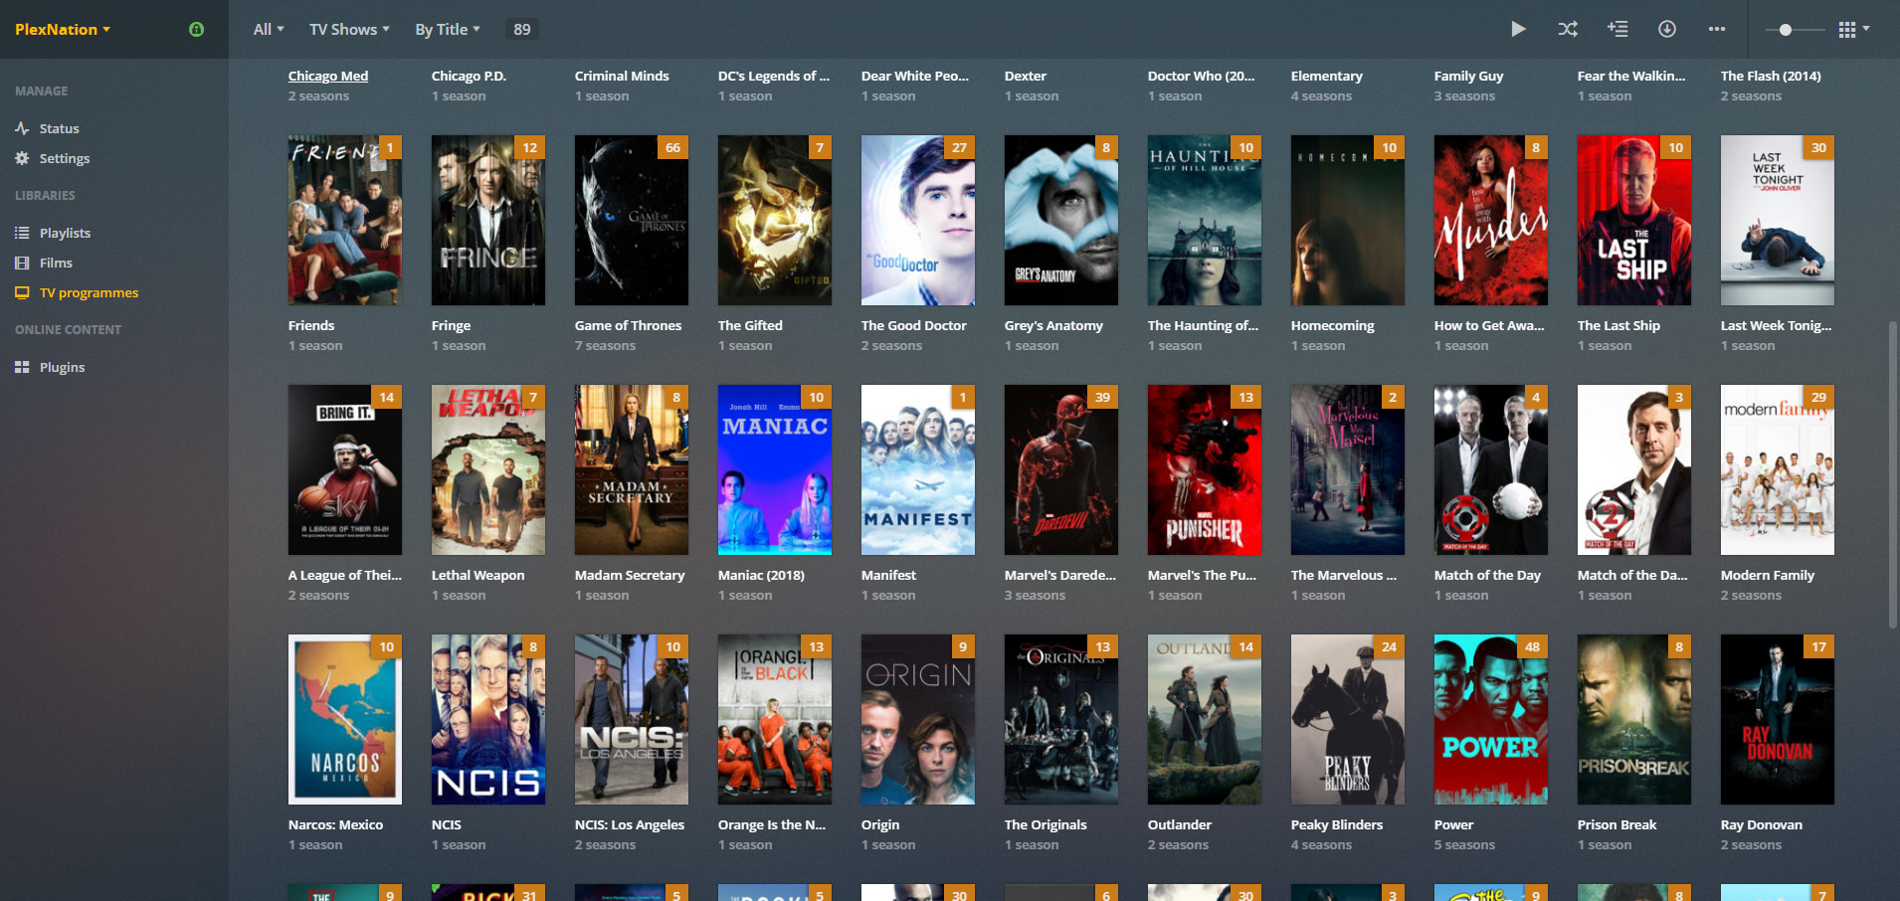Click the Grey's Anatomy poster
Viewport: 1900px width, 901px height.
point(1061,220)
